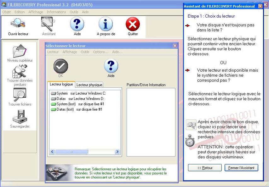
Task: Click the << Retour button
Action: click(205, 168)
